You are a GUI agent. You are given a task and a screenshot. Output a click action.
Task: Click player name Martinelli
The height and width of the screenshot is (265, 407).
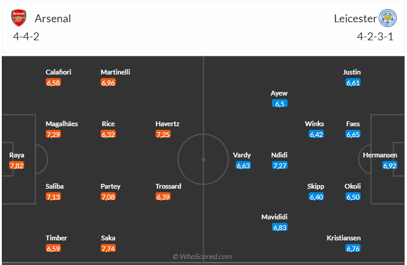tap(115, 72)
